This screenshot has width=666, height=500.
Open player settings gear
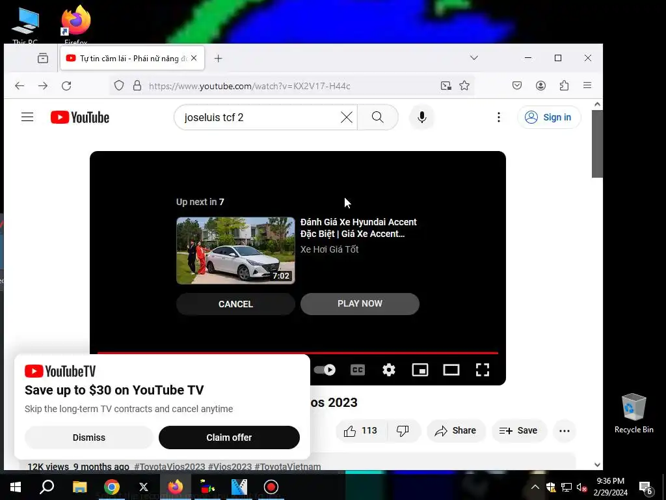point(389,370)
